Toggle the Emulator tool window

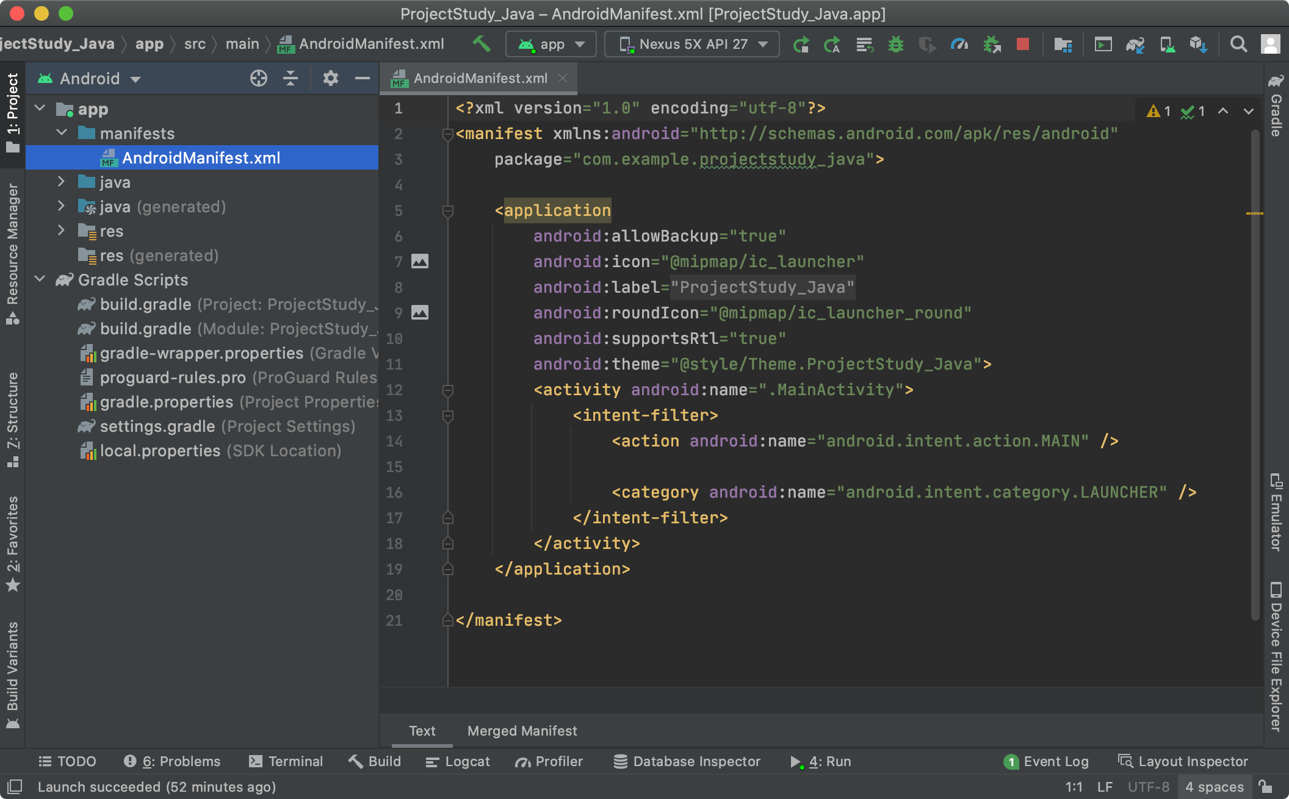click(x=1276, y=511)
